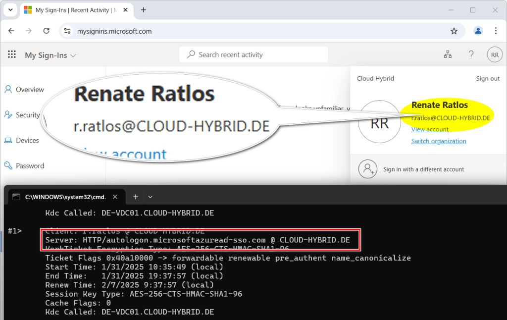The height and width of the screenshot is (320, 507).
Task: Open the tab search dropdown arrow
Action: tap(10, 10)
